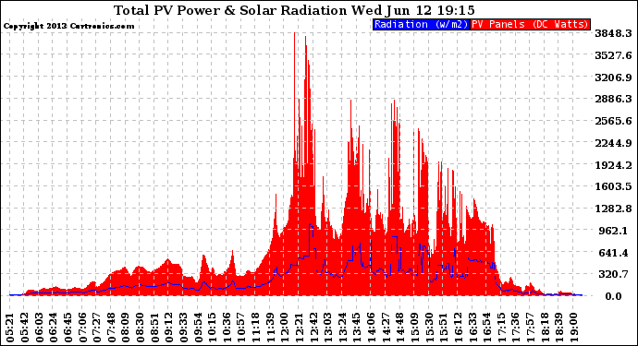Click the 07:06 time label

click(x=82, y=328)
